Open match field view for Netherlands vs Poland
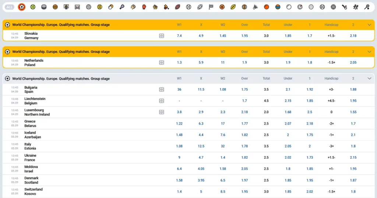The height and width of the screenshot is (198, 377). tap(162, 62)
